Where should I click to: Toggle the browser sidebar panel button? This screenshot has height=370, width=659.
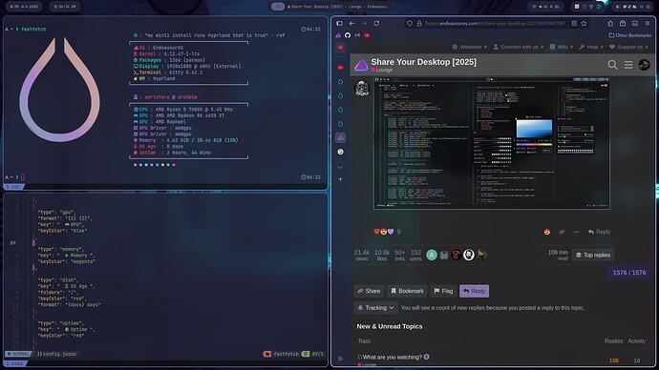[340, 24]
